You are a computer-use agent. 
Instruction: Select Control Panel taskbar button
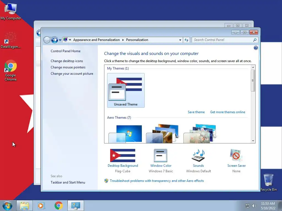[76, 206]
